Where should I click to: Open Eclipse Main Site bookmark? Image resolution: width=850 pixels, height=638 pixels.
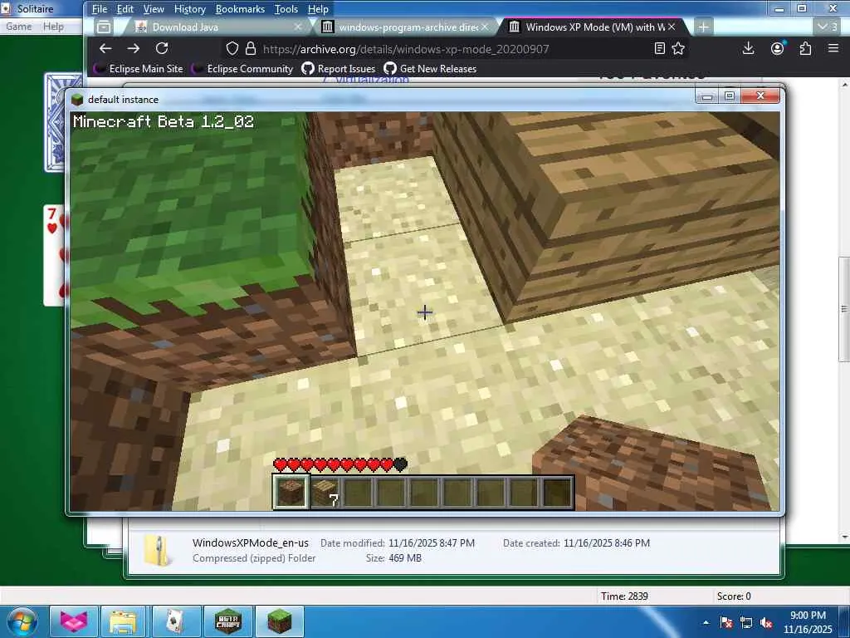click(139, 68)
